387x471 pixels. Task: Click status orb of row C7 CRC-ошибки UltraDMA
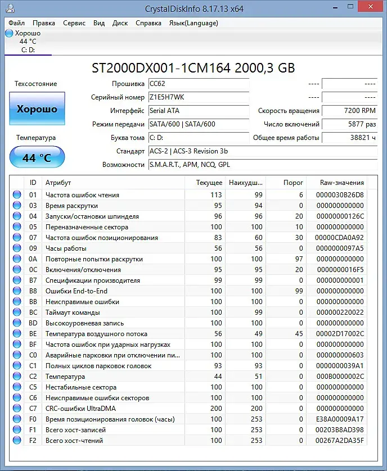[17, 408]
